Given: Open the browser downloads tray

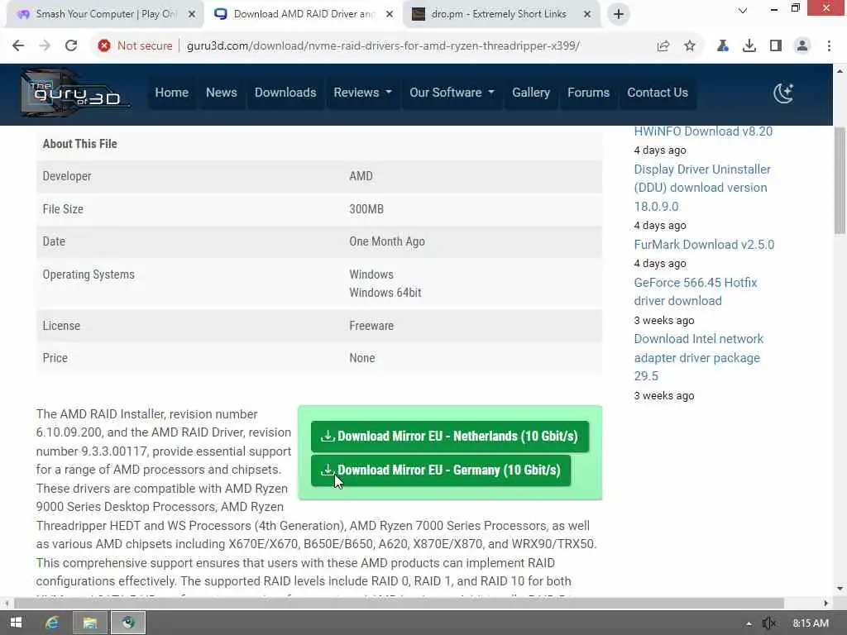Looking at the screenshot, I should 749,46.
